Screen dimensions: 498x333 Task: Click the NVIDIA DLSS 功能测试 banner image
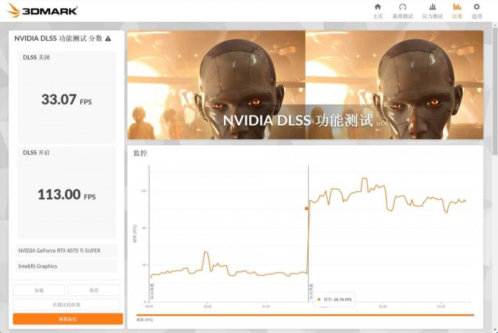(305, 85)
